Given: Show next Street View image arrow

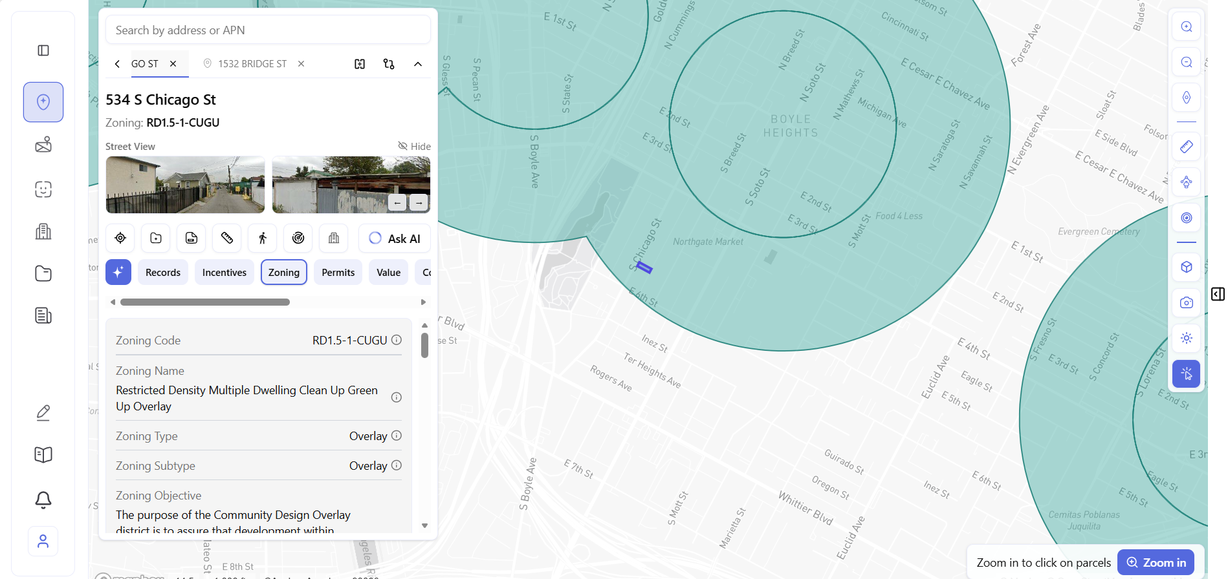Looking at the screenshot, I should pyautogui.click(x=419, y=202).
